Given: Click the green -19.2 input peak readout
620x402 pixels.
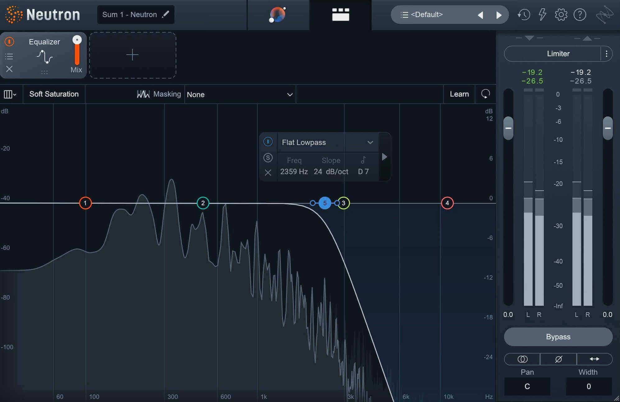Looking at the screenshot, I should 532,72.
